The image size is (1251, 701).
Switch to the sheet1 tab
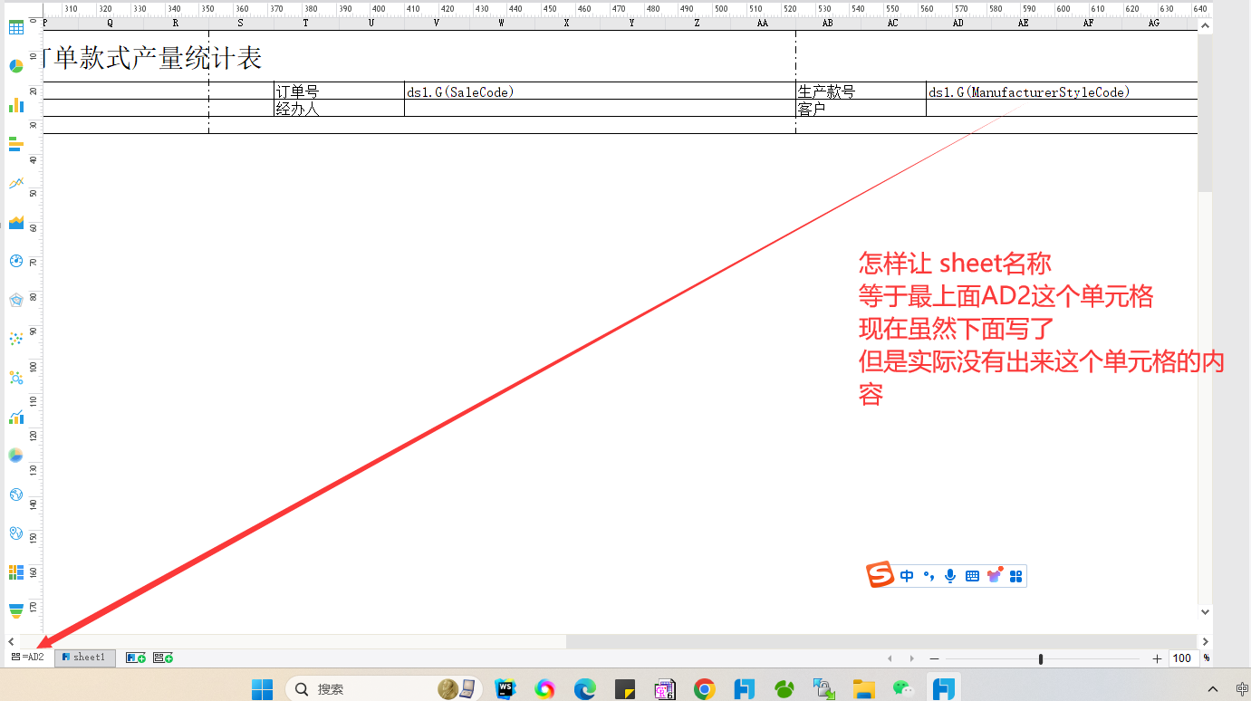point(84,658)
